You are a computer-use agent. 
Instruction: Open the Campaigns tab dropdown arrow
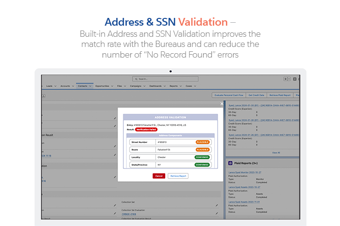coord(145,86)
